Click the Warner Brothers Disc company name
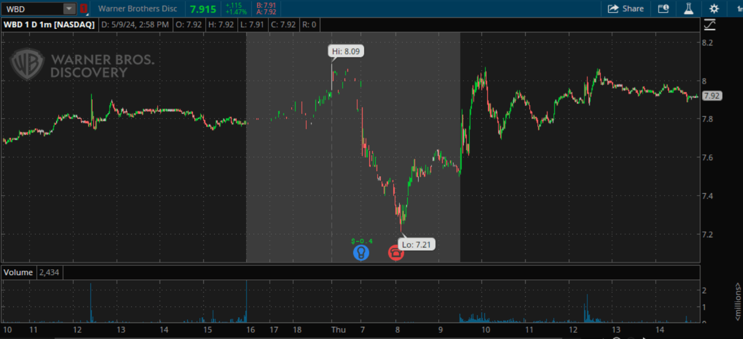The width and height of the screenshot is (743, 339). click(137, 9)
